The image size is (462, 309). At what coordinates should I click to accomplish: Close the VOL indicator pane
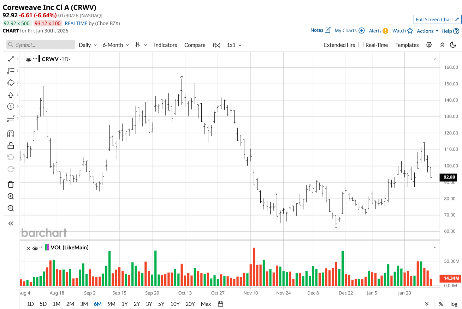point(29,248)
